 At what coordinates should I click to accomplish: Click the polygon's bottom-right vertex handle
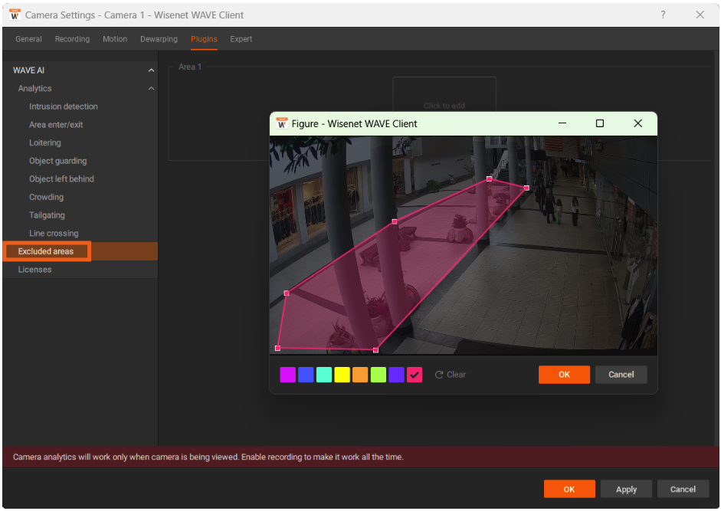[x=375, y=350]
